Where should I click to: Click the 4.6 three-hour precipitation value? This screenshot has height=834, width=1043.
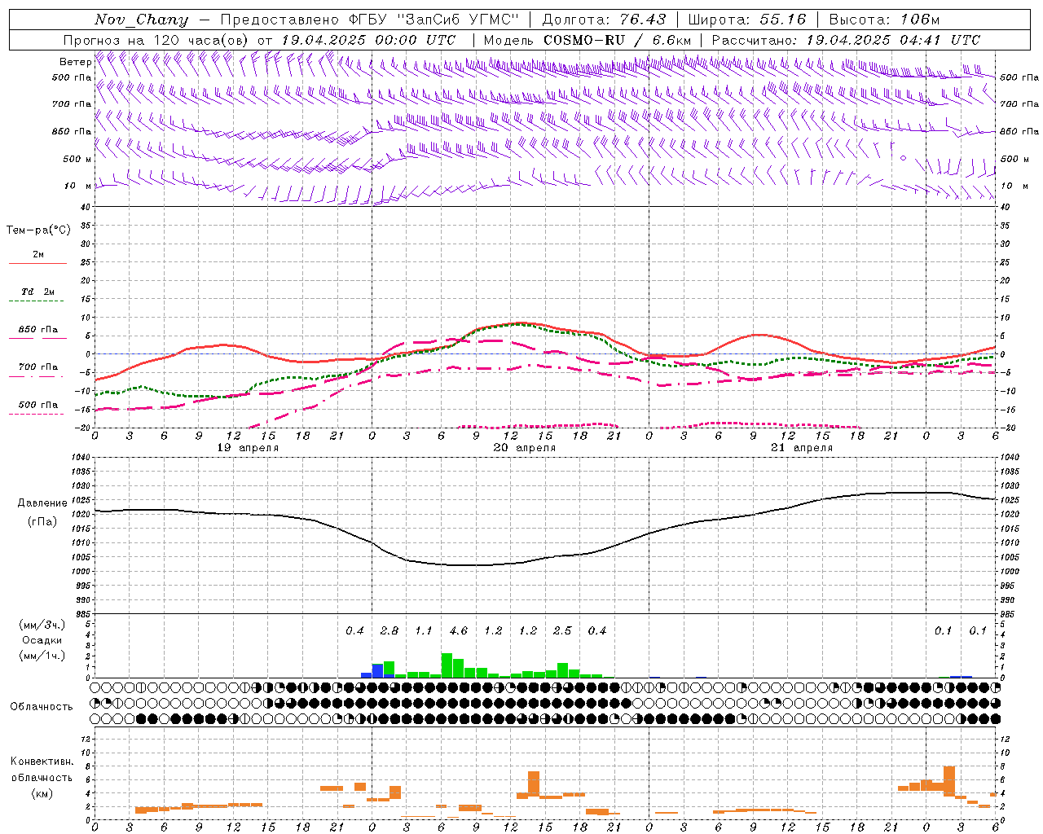(x=459, y=631)
